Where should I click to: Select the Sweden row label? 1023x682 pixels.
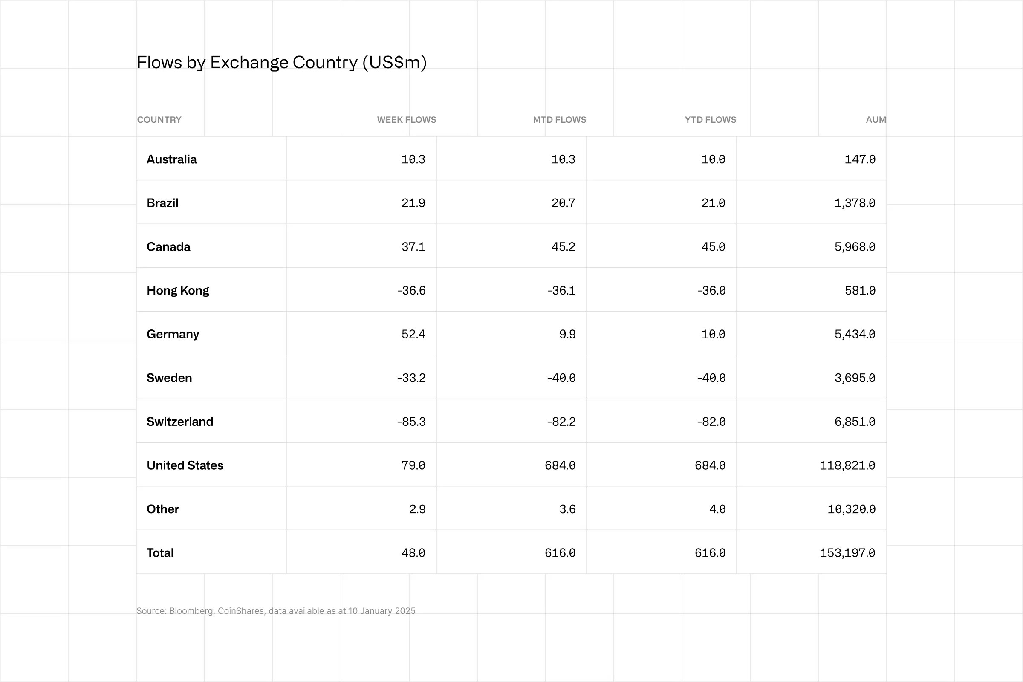(169, 378)
